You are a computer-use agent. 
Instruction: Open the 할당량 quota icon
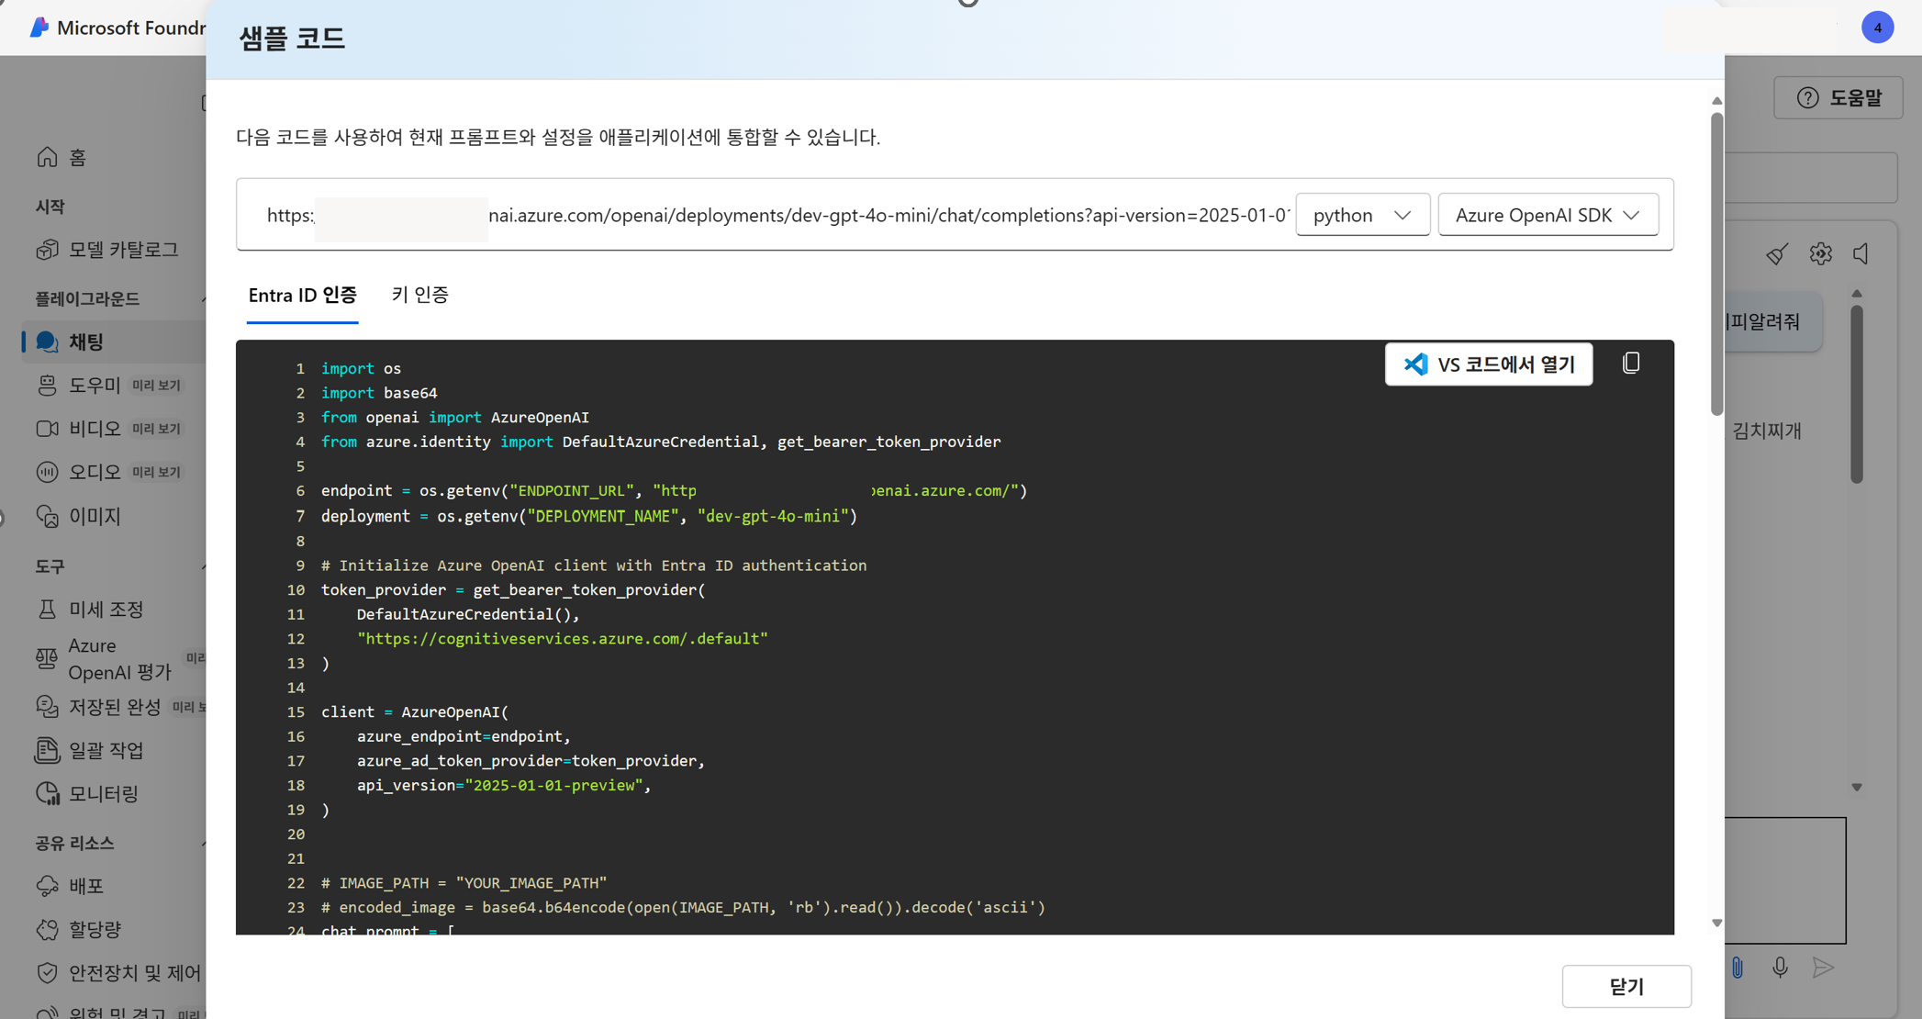coord(47,929)
